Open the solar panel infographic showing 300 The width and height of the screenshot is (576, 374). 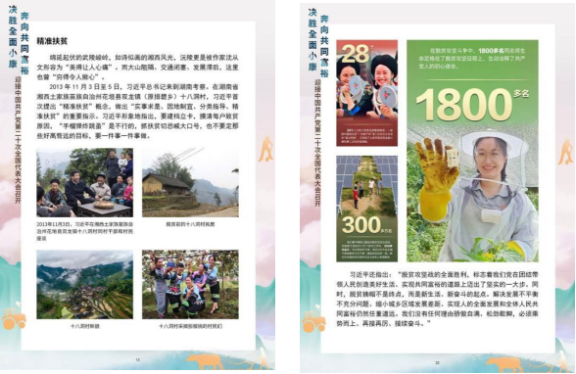coord(366,209)
